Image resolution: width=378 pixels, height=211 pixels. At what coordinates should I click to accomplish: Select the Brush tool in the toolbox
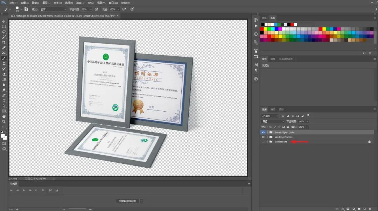tap(4, 58)
